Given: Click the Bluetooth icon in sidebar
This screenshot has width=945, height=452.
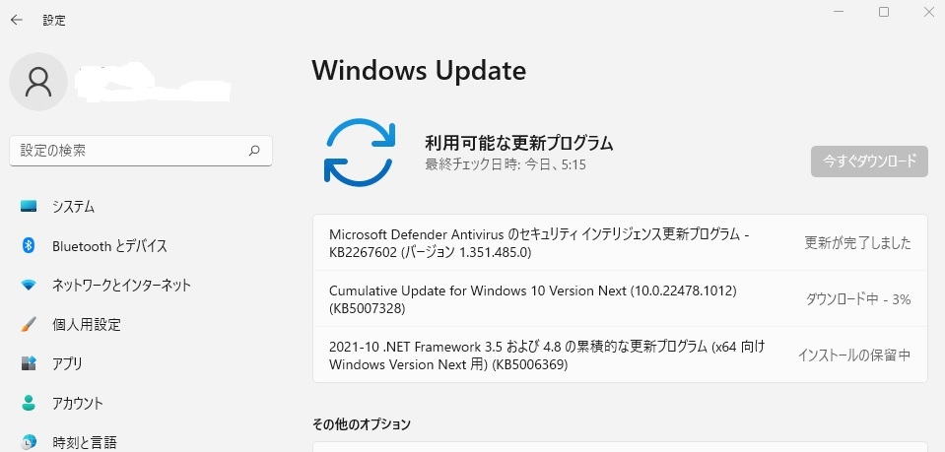Looking at the screenshot, I should pyautogui.click(x=29, y=246).
